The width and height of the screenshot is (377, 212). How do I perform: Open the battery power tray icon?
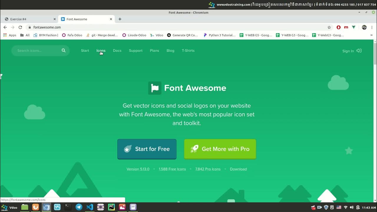click(x=358, y=207)
